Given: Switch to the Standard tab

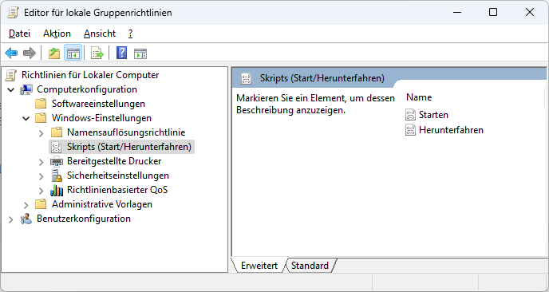Looking at the screenshot, I should (x=310, y=266).
